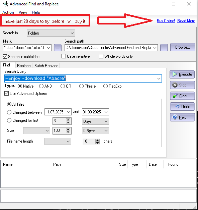This screenshot has width=198, height=210.
Task: Select the All Files radio button
Action: (x=9, y=104)
